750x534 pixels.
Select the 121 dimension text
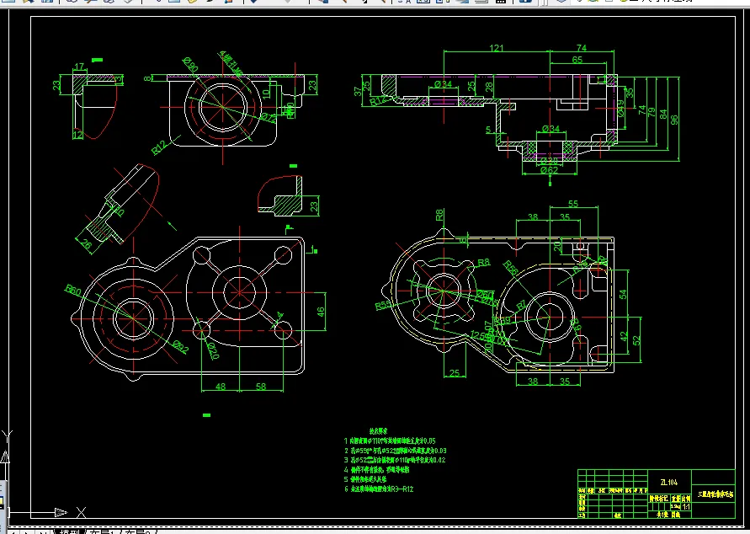[497, 48]
